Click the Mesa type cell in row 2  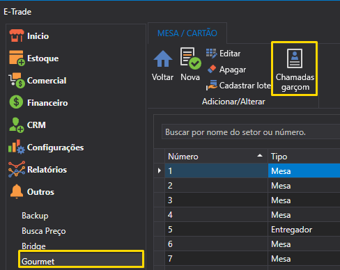click(304, 185)
